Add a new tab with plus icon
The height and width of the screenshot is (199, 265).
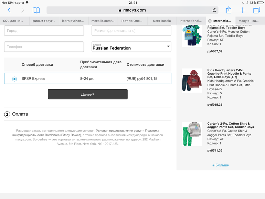(243, 10)
